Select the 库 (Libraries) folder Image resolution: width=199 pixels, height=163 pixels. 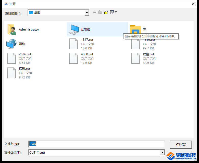[144, 30]
